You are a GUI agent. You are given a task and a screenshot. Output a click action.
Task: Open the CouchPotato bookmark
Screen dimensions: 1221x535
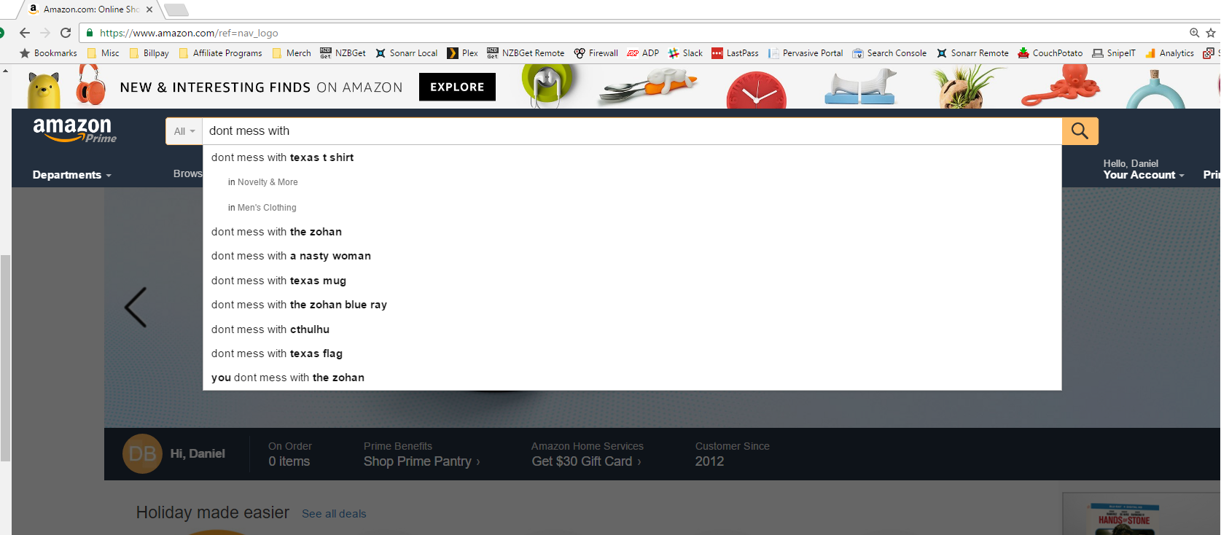click(1050, 53)
